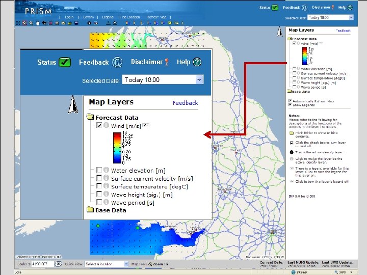Click Find Location in the header menu
This screenshot has height=275, width=367.
[x=129, y=17]
